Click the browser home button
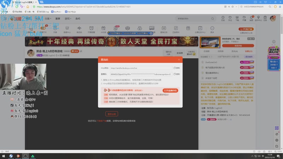The width and height of the screenshot is (283, 159). click(28, 7)
